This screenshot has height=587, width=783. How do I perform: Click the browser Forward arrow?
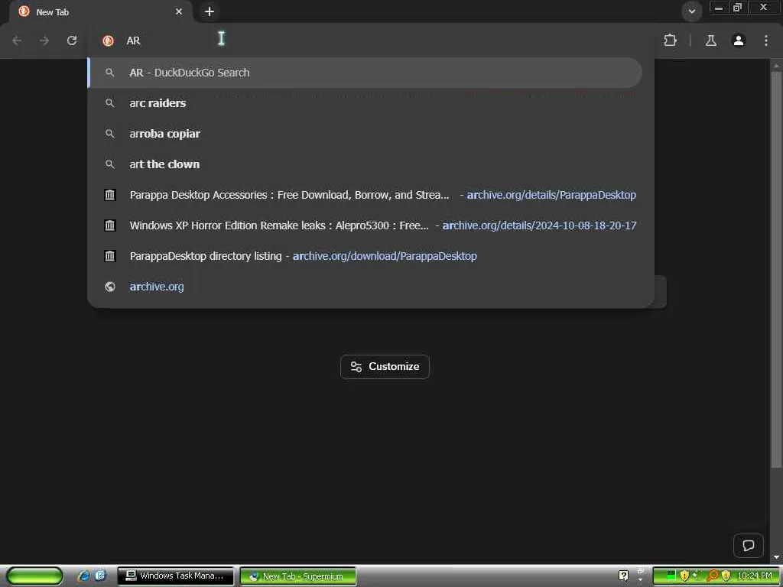coord(44,41)
